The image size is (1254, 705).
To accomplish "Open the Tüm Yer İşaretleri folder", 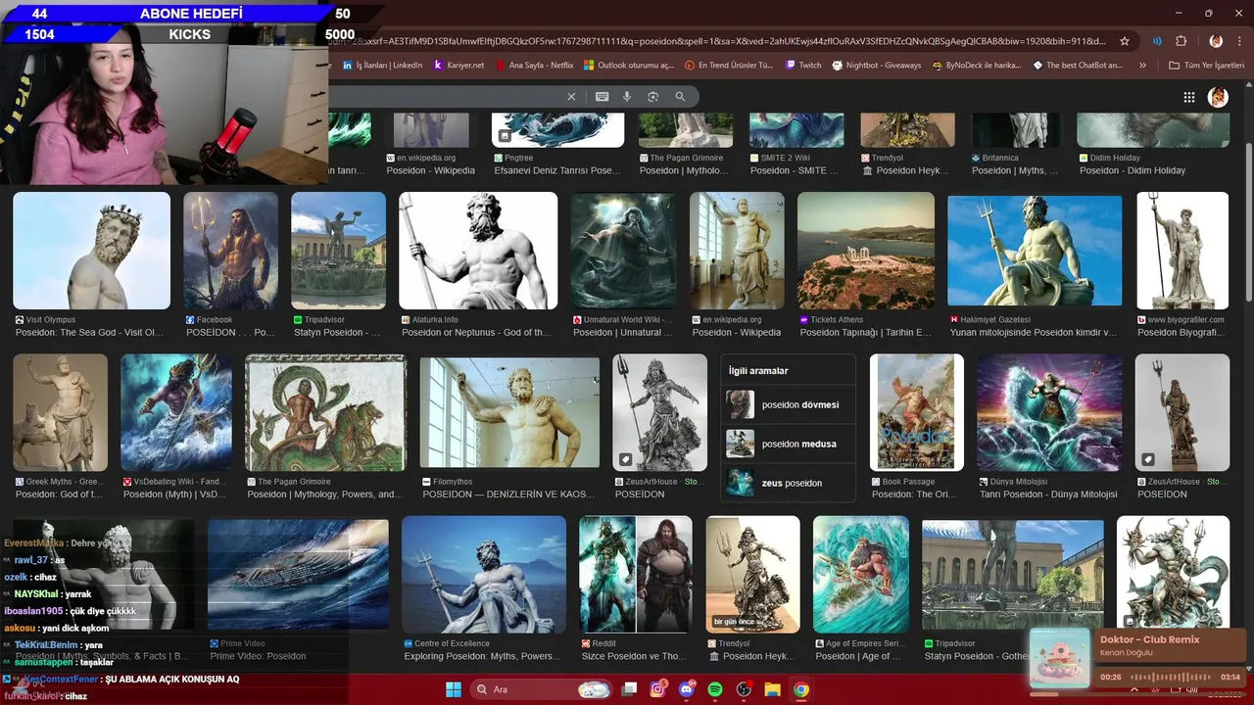I will [x=1206, y=65].
